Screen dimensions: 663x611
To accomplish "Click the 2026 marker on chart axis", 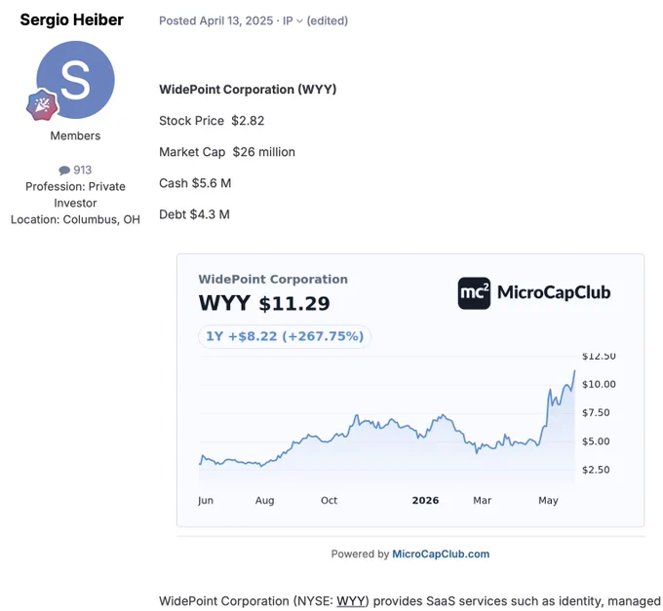I will 425,500.
